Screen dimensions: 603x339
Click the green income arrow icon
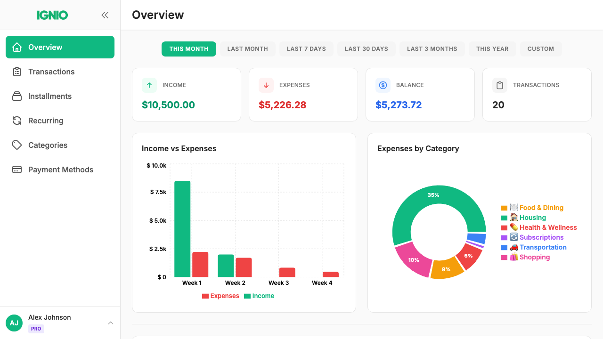(x=149, y=85)
